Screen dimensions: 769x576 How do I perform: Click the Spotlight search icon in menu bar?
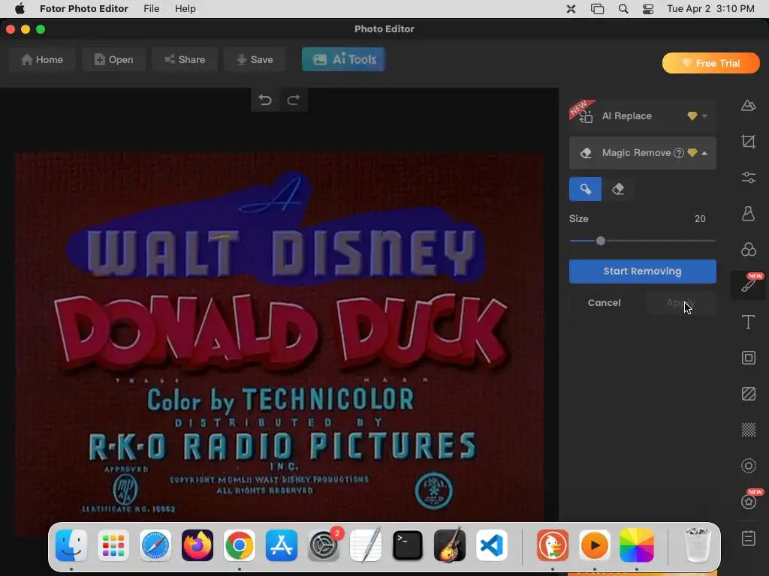coord(623,9)
